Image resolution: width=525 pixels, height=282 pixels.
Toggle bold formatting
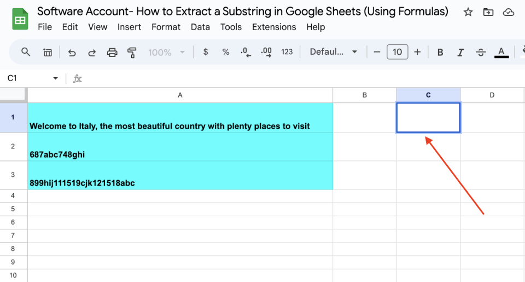tap(440, 53)
